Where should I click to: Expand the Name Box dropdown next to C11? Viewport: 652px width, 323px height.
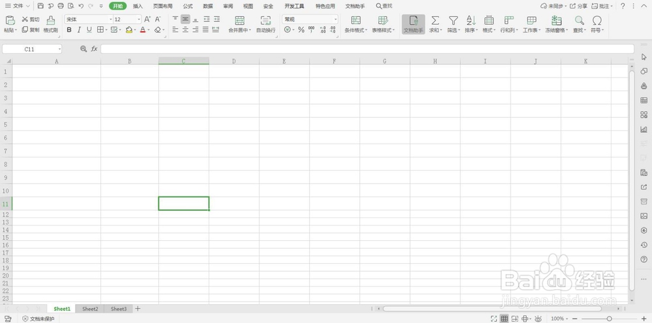(x=59, y=49)
